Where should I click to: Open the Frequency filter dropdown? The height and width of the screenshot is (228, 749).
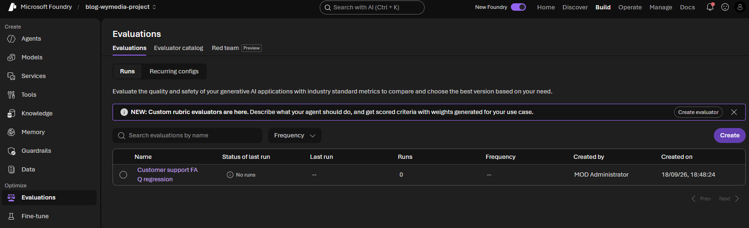(295, 135)
